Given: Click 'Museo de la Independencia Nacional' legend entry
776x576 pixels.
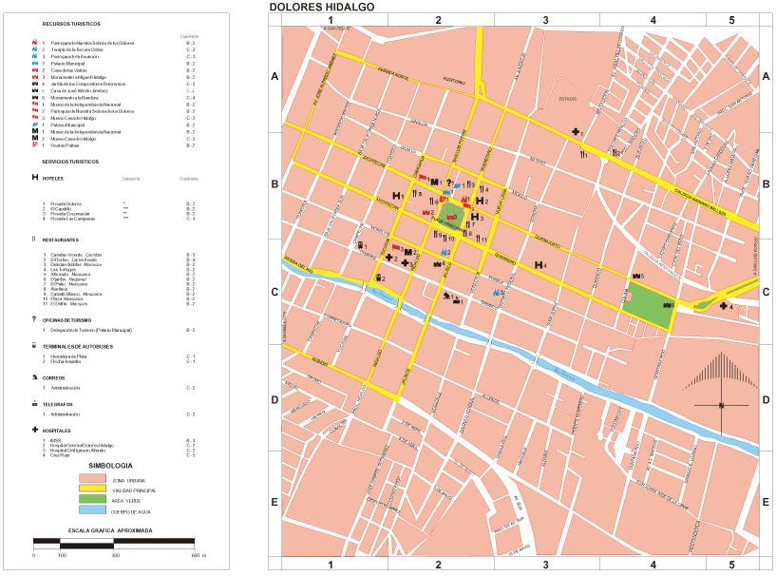Looking at the screenshot, I should tap(93, 104).
